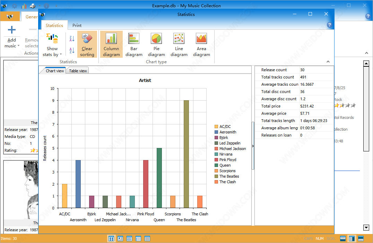Image resolution: width=373 pixels, height=243 pixels.
Task: Click the statistics chart quick access icon
Action: 24,6
